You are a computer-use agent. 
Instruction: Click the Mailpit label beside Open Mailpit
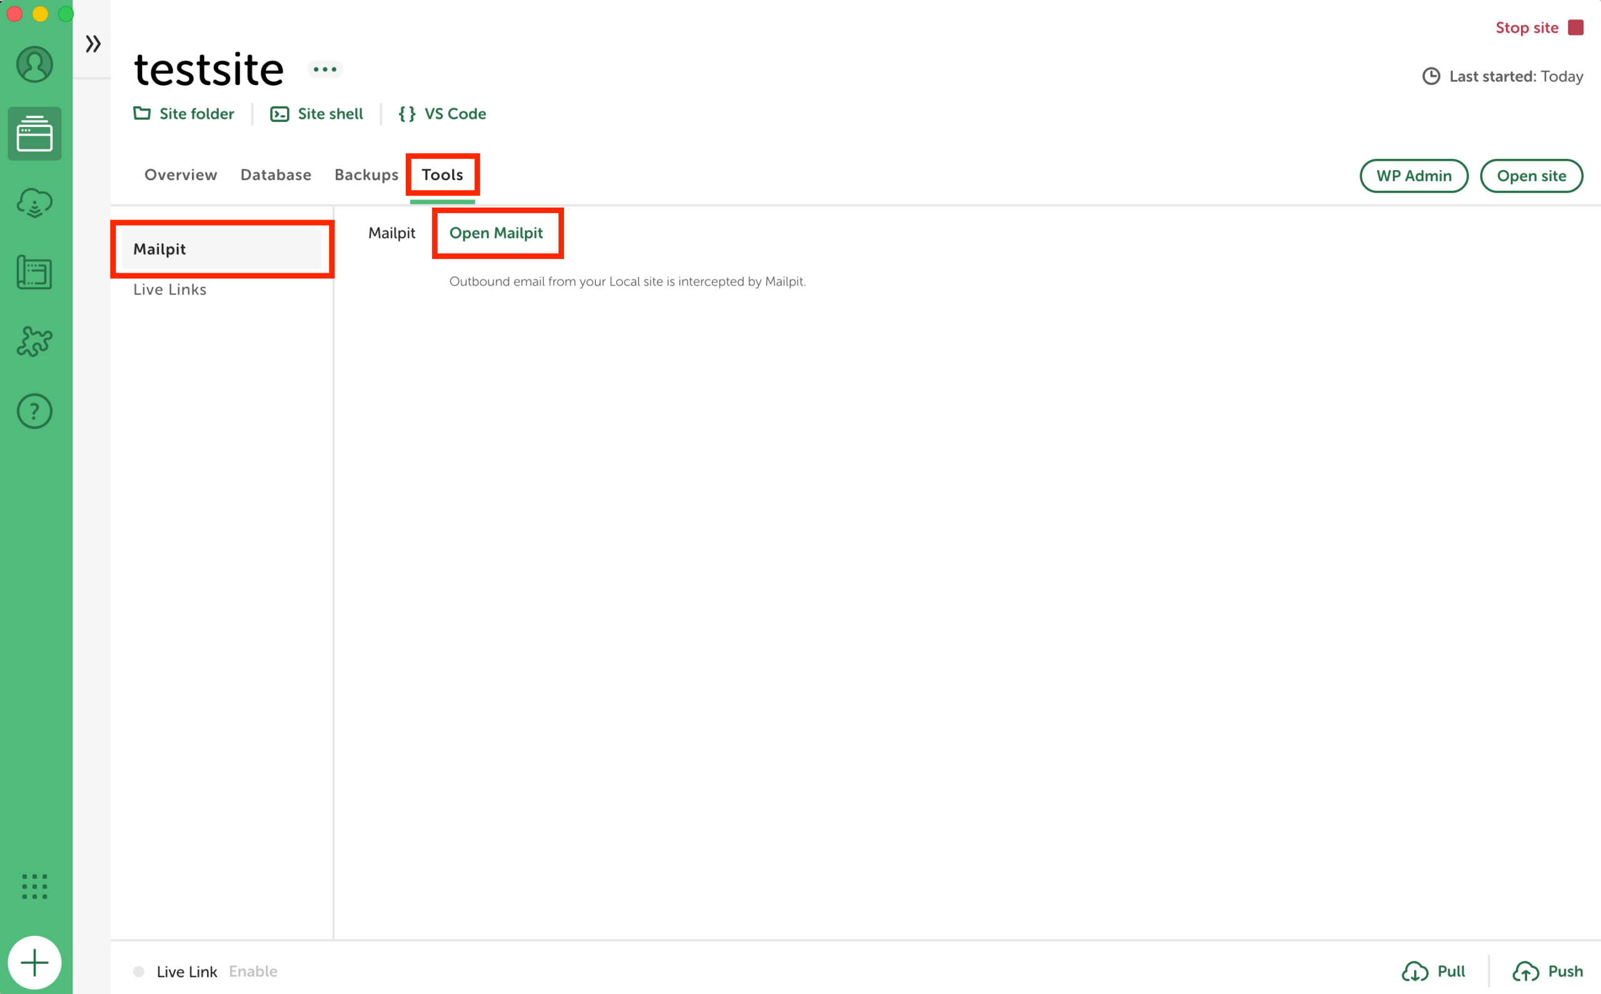(392, 233)
